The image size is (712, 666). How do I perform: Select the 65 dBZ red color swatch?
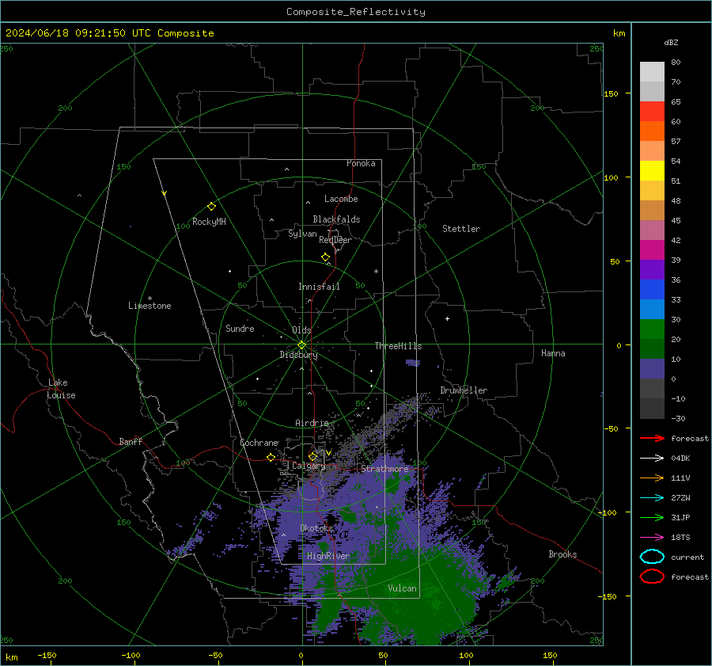click(x=652, y=111)
